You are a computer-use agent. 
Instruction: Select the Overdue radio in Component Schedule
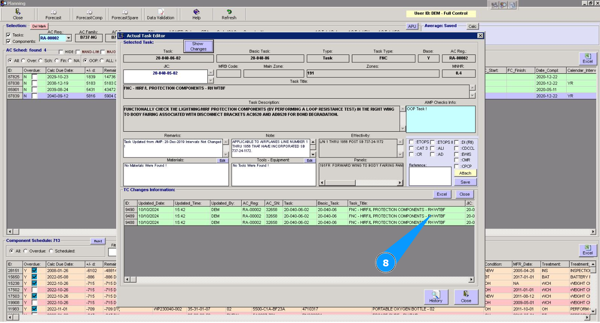pos(26,251)
